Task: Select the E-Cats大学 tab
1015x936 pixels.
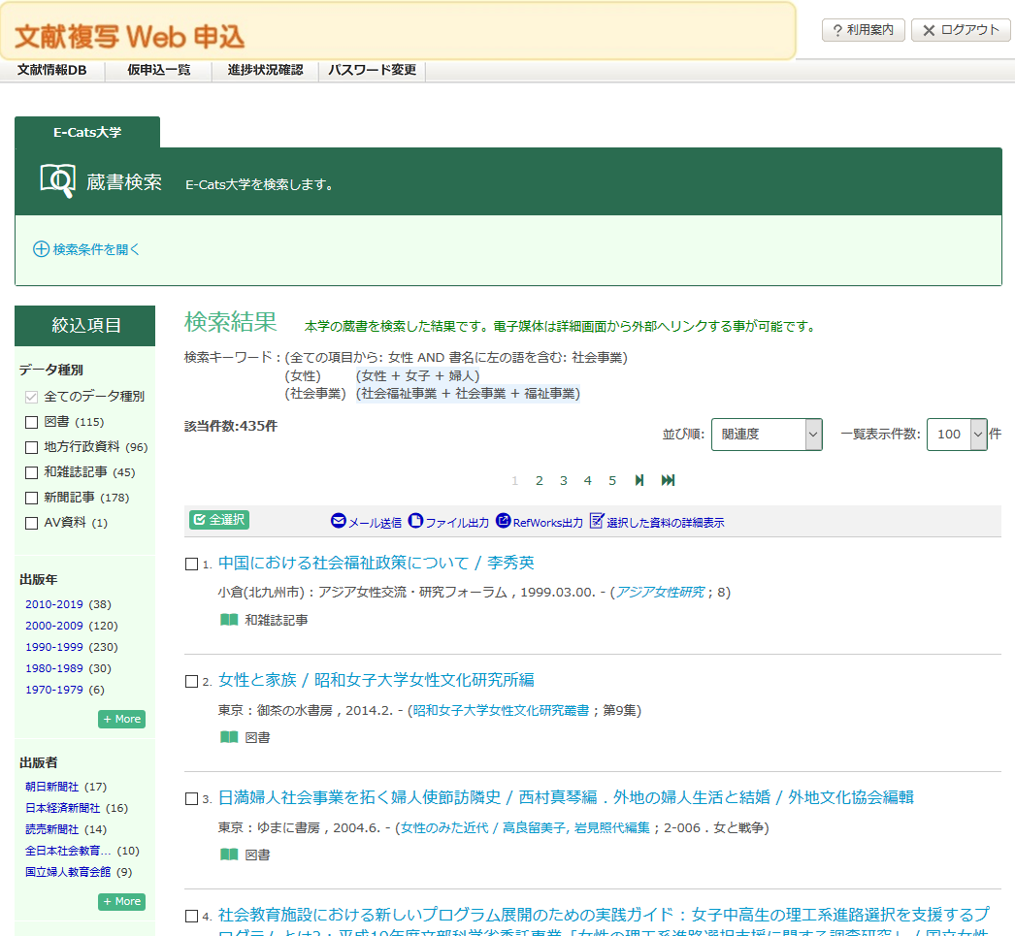Action: pyautogui.click(x=87, y=132)
